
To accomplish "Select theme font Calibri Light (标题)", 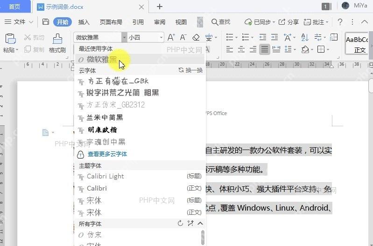I will tap(140, 176).
